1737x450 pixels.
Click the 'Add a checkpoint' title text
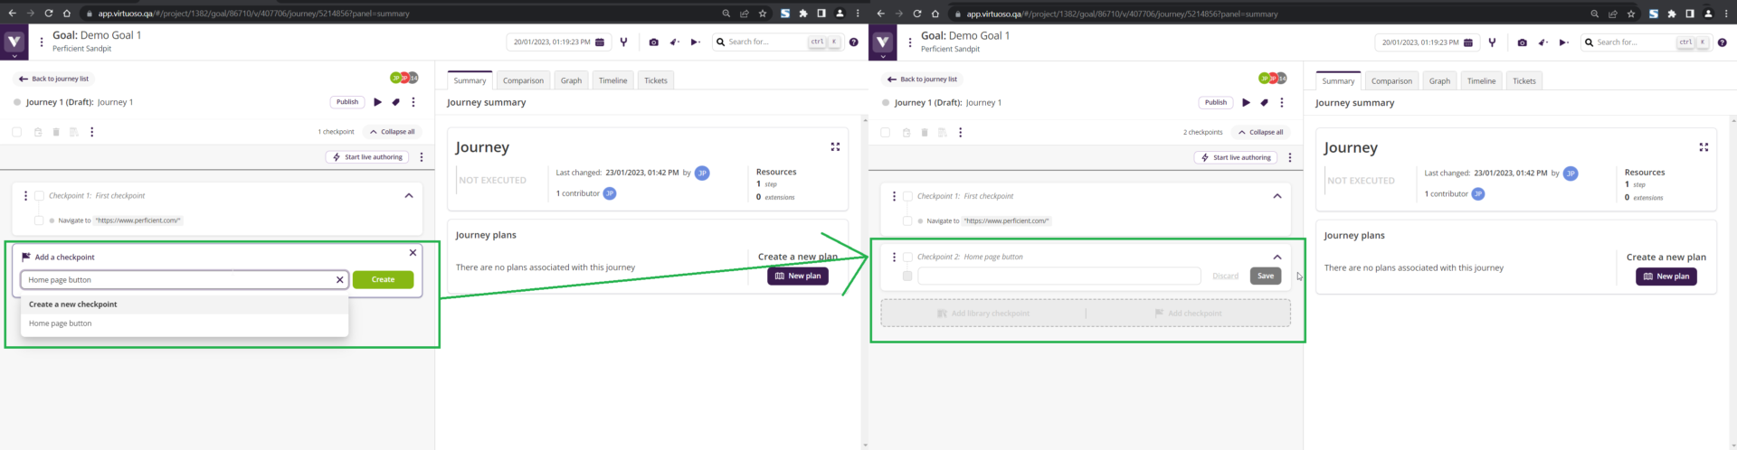click(x=65, y=258)
